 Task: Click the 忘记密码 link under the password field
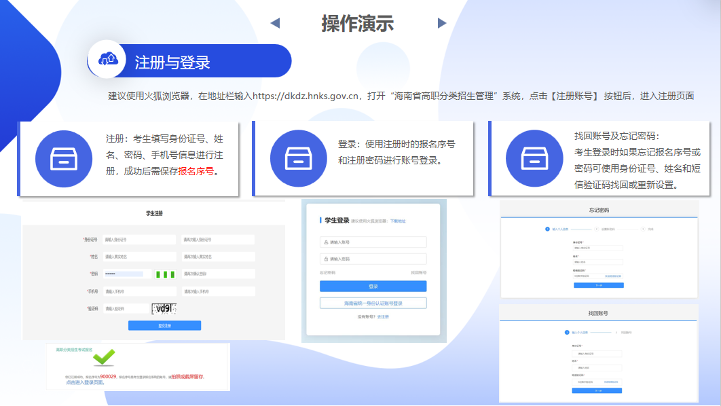327,273
